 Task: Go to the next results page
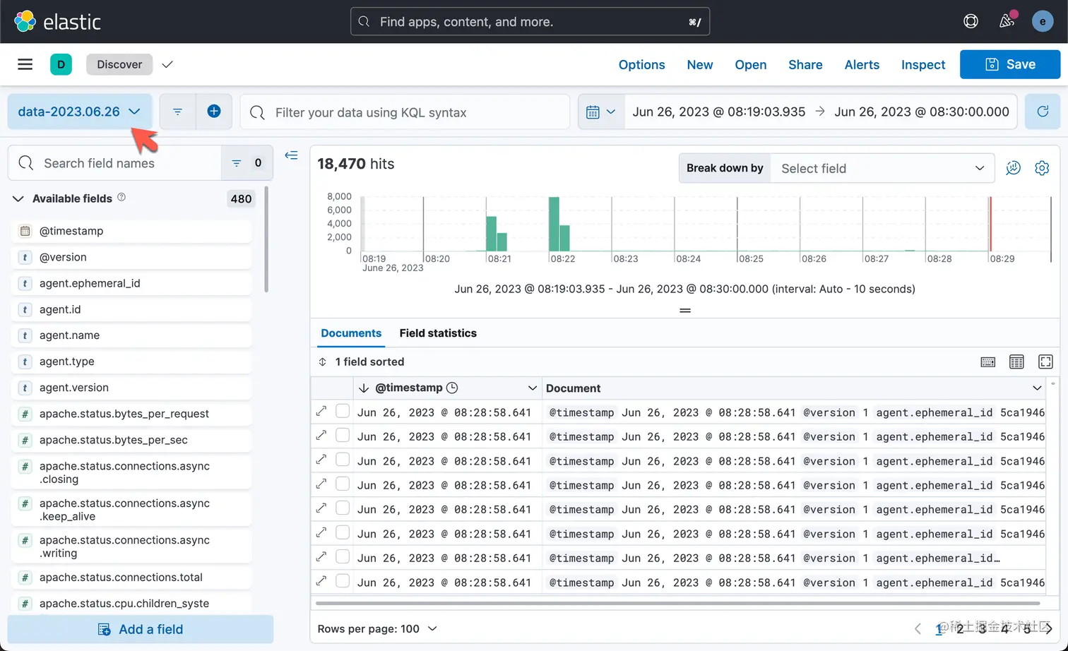[x=1048, y=628]
